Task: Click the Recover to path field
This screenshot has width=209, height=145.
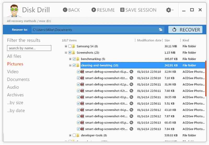Action: point(98,30)
